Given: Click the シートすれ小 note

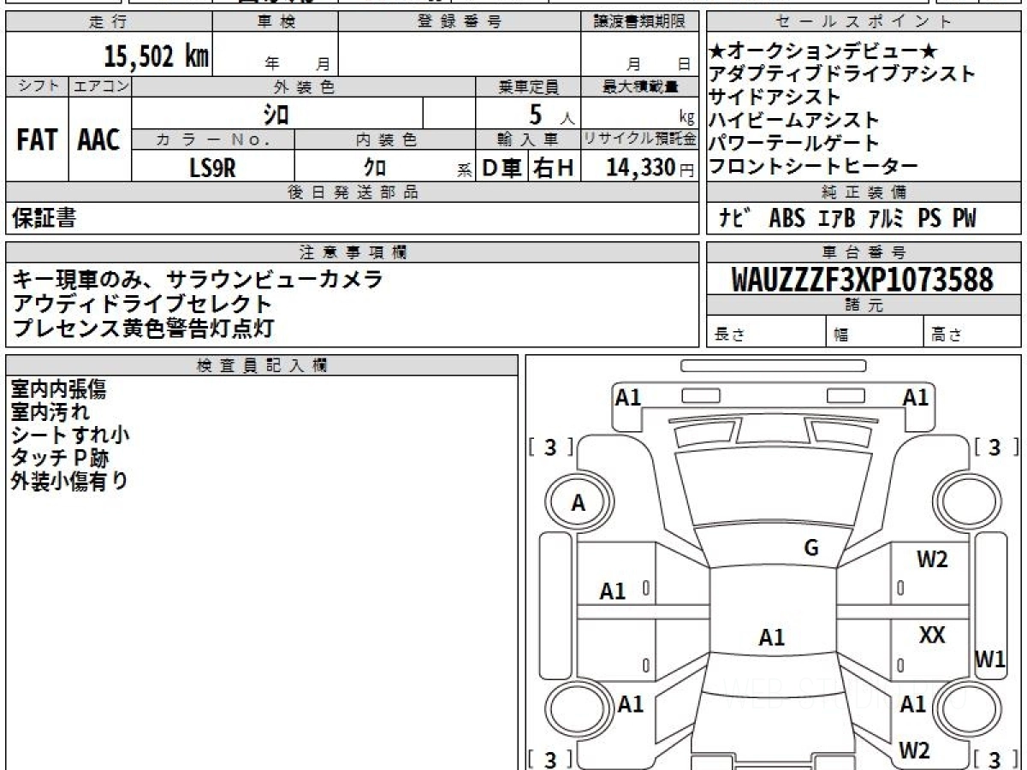Looking at the screenshot, I should point(70,435).
